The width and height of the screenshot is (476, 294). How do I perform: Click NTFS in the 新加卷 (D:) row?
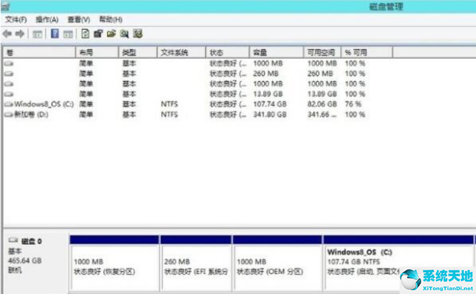pyautogui.click(x=169, y=115)
